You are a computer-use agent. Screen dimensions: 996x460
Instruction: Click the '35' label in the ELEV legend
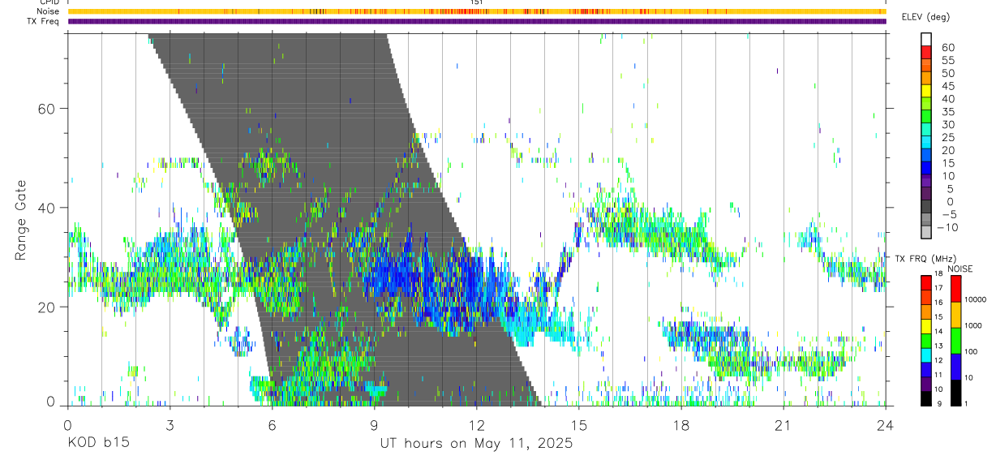[x=947, y=111]
